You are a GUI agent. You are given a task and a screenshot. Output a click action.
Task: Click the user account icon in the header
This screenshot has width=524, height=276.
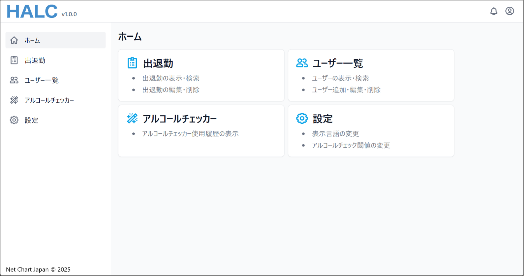(510, 11)
